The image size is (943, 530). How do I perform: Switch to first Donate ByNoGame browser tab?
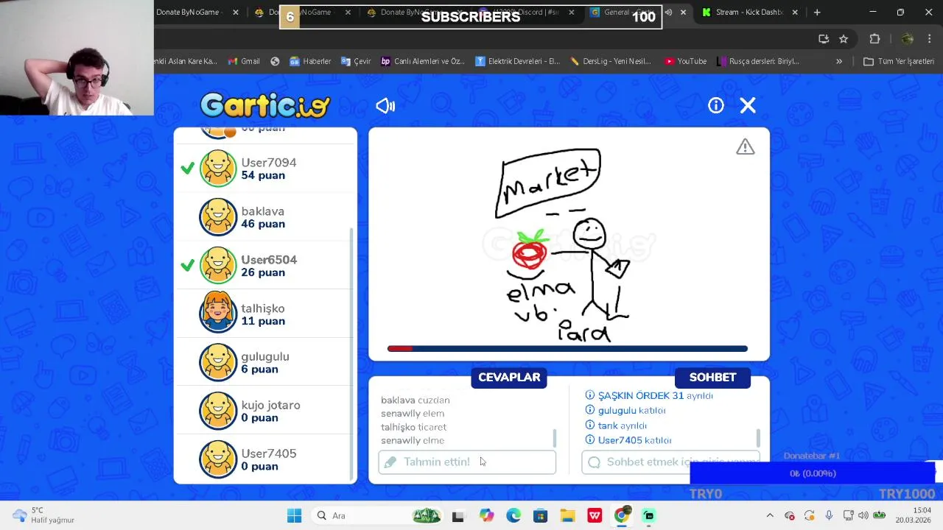click(189, 12)
